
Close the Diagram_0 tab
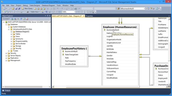84,16
